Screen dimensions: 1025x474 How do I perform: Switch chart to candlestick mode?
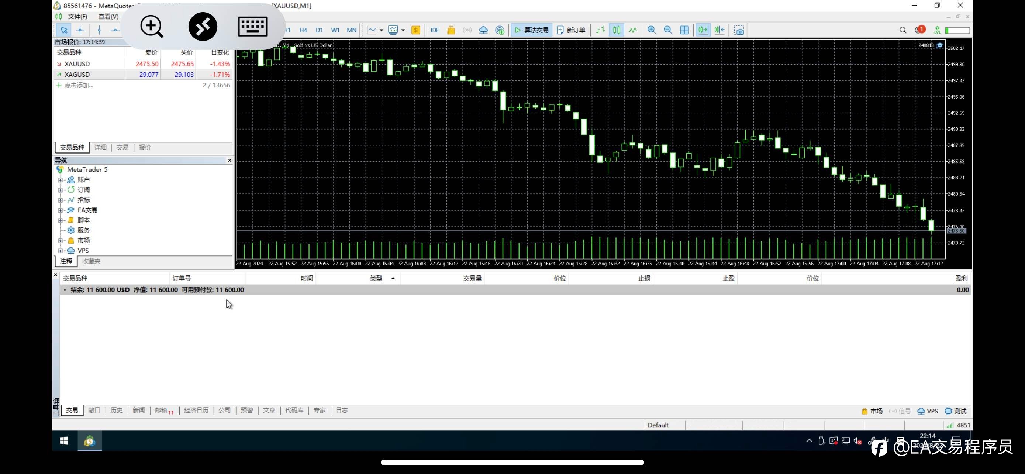(x=616, y=30)
